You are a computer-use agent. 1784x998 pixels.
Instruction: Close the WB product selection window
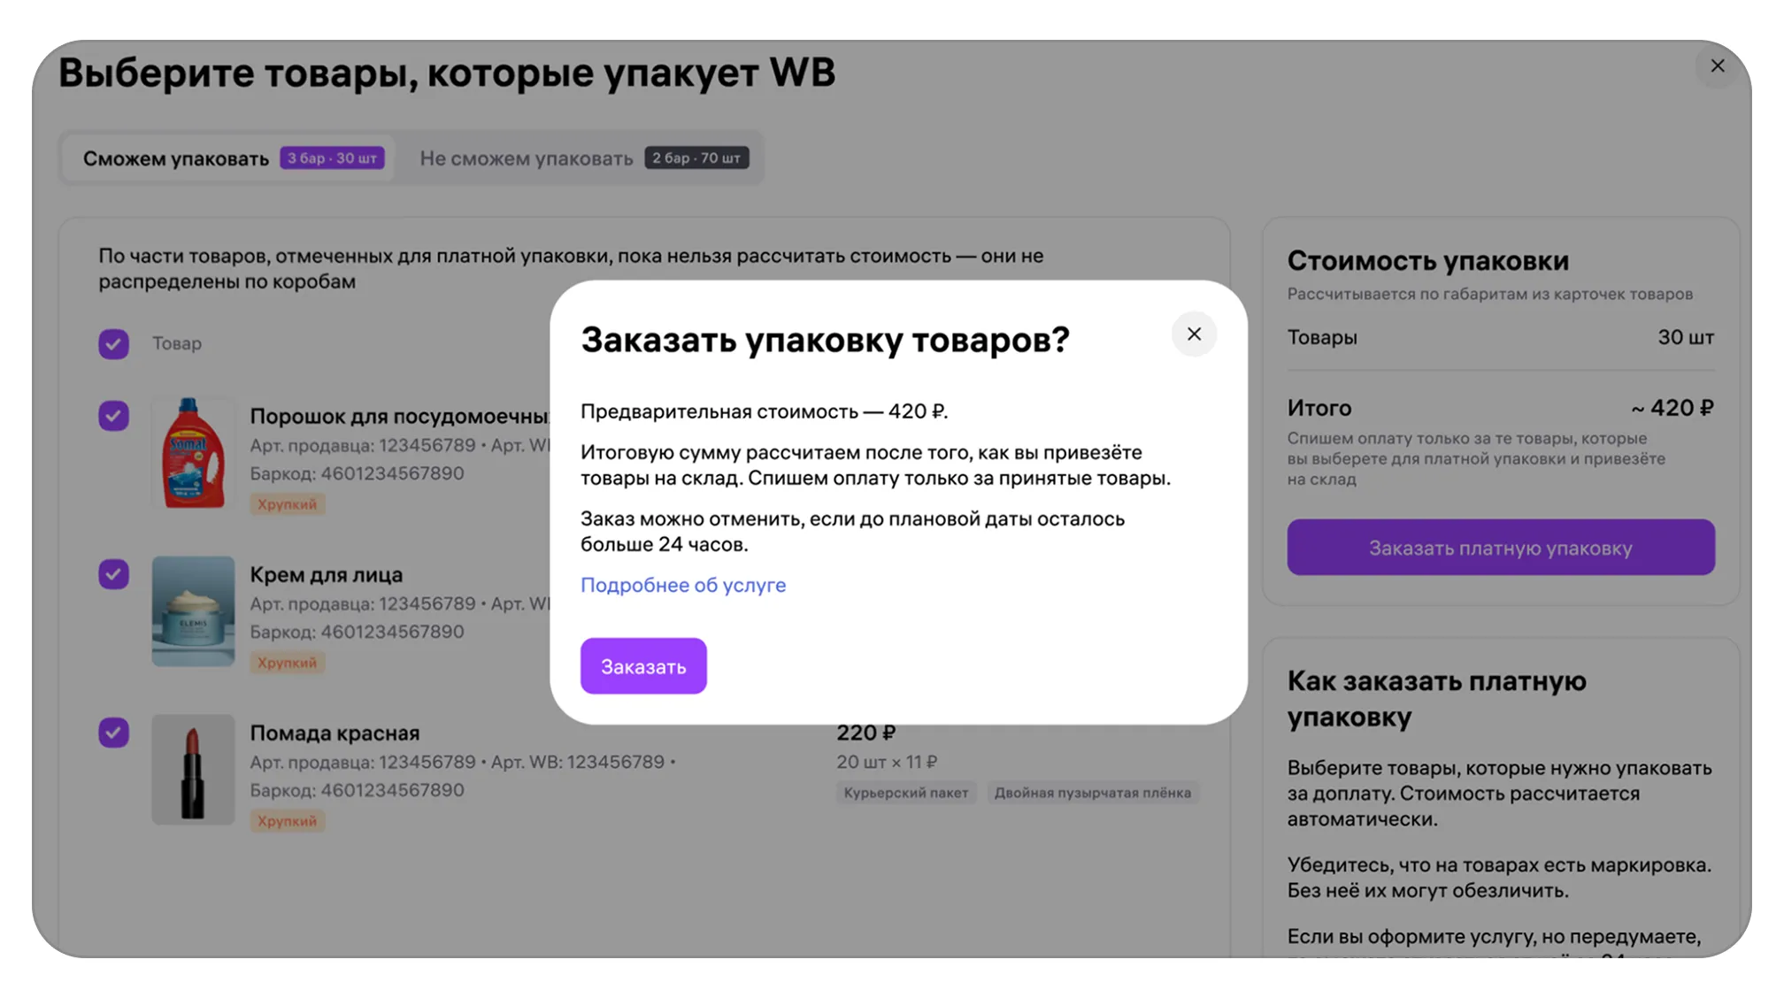[x=1717, y=66]
